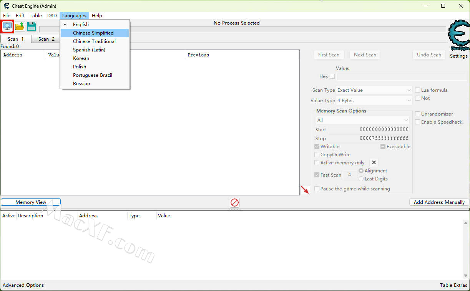Click the floppy disk save icon
Image resolution: width=470 pixels, height=291 pixels.
coord(31,26)
